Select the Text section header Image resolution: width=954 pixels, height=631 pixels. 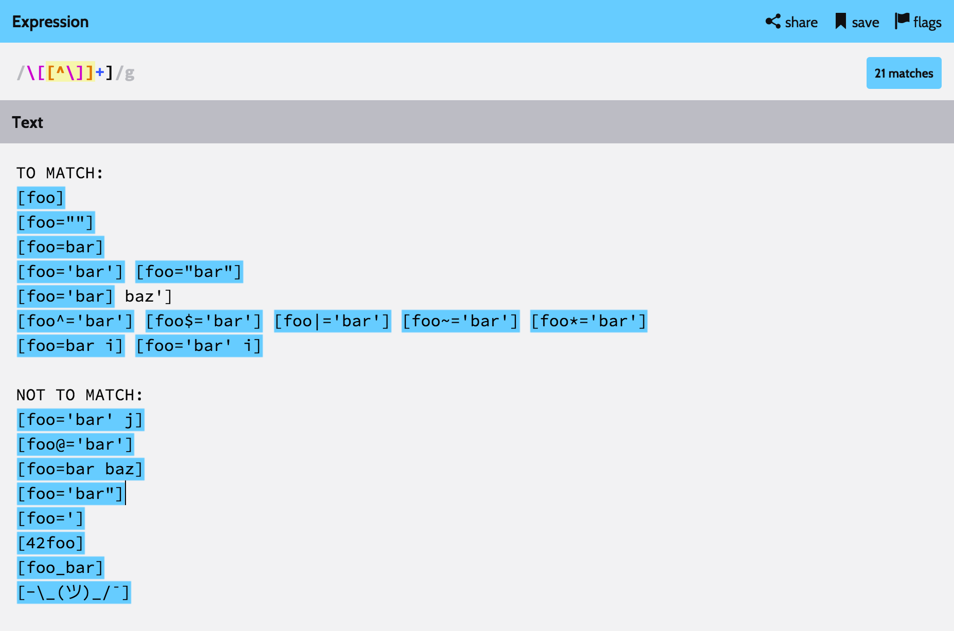(28, 122)
